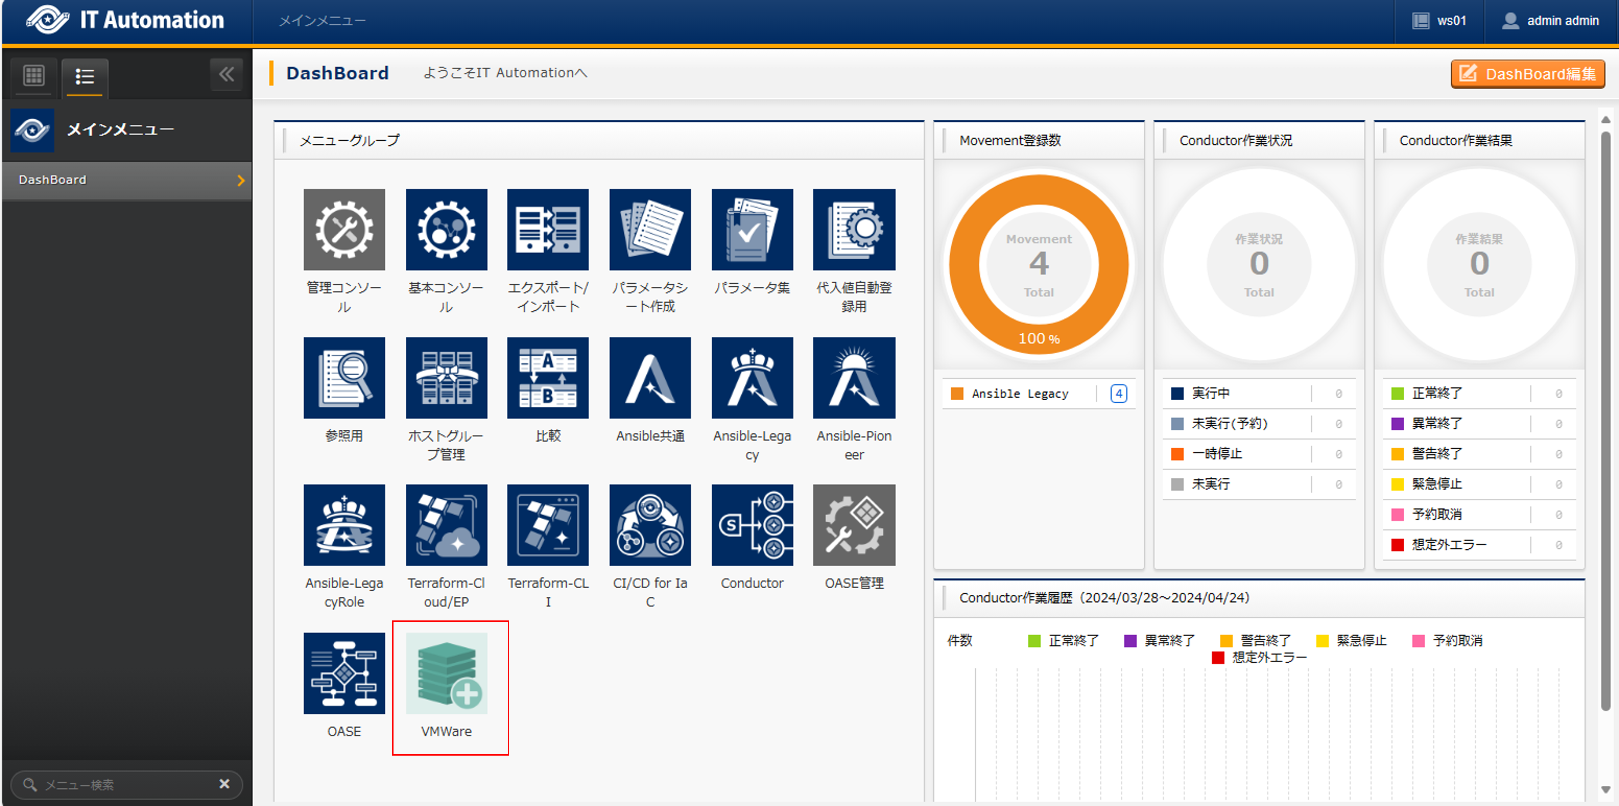Switch sidebar to grid view
Image resolution: width=1619 pixels, height=806 pixels.
[33, 76]
